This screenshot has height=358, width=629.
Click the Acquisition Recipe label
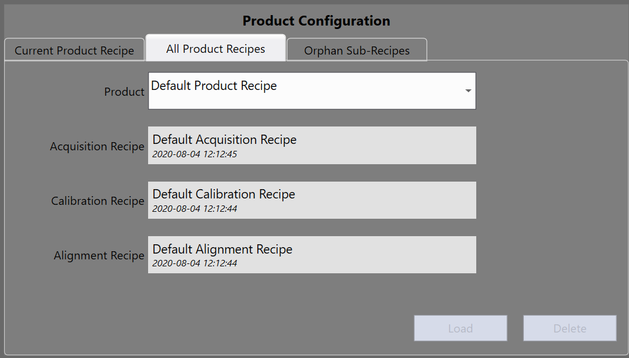pos(97,147)
